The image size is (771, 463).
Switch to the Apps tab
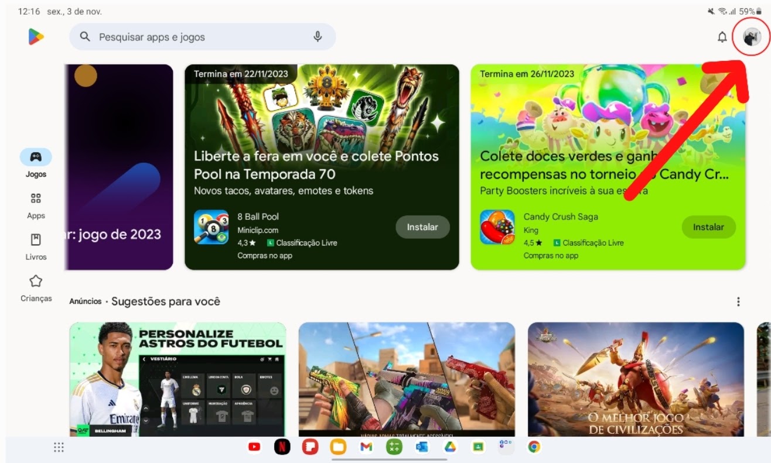pos(36,205)
